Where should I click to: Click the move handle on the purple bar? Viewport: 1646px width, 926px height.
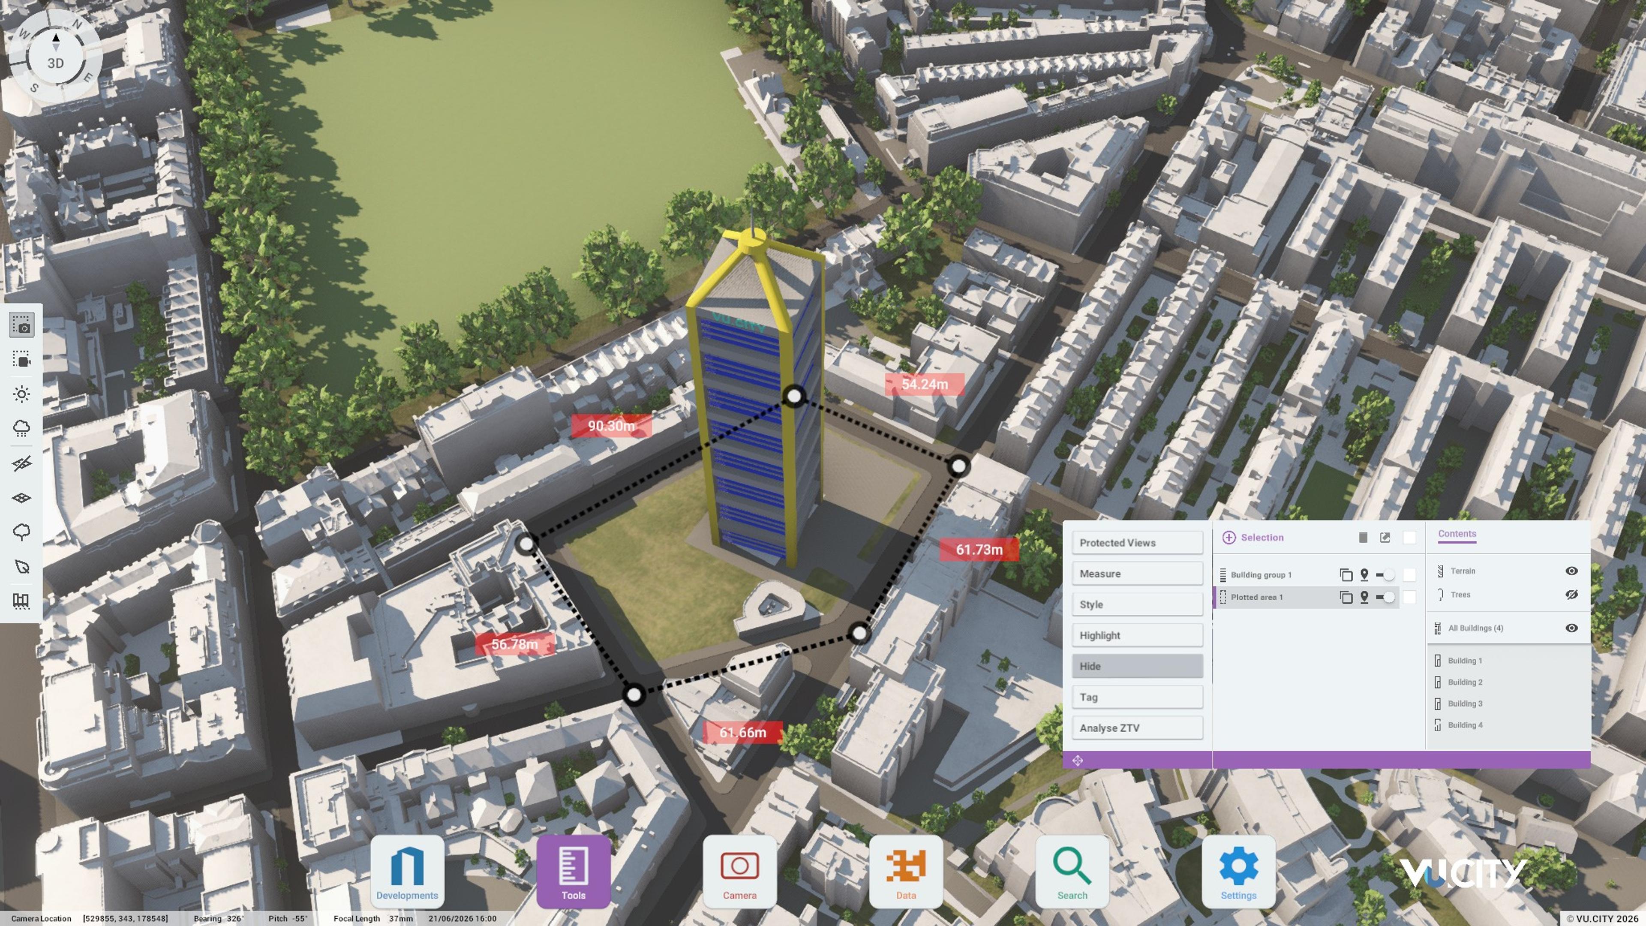point(1077,761)
